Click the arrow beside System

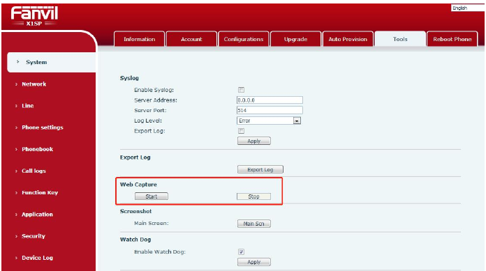coord(18,62)
